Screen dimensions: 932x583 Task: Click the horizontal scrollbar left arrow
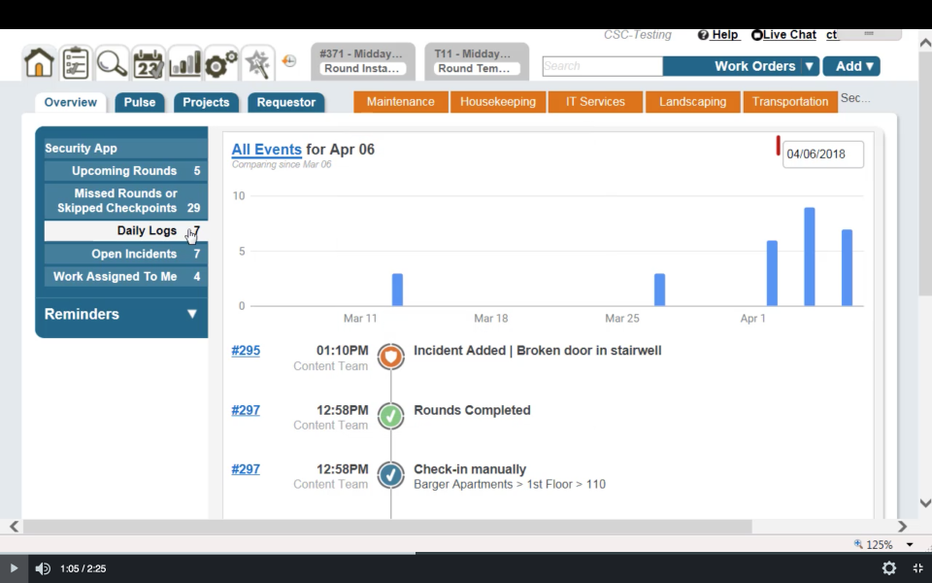[14, 527]
